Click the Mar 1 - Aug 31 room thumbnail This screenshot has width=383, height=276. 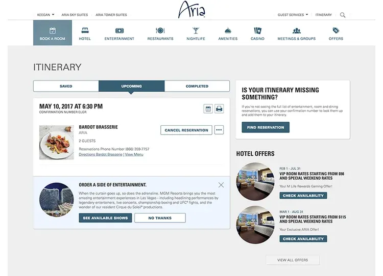tap(255, 225)
